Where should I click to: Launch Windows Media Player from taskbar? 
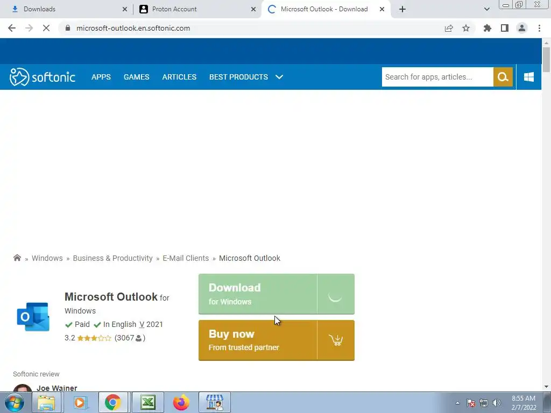click(x=80, y=402)
